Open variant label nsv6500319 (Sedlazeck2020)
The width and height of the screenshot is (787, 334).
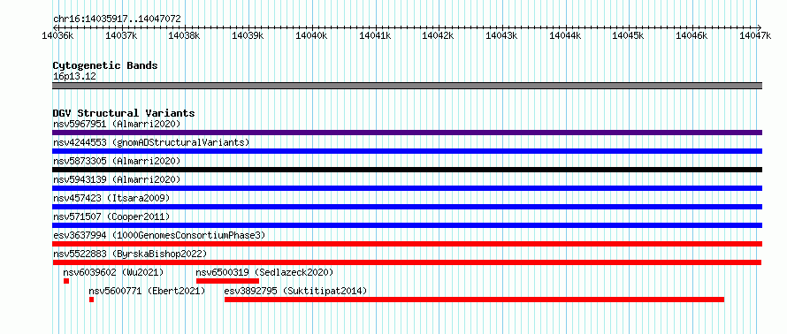[x=264, y=272]
